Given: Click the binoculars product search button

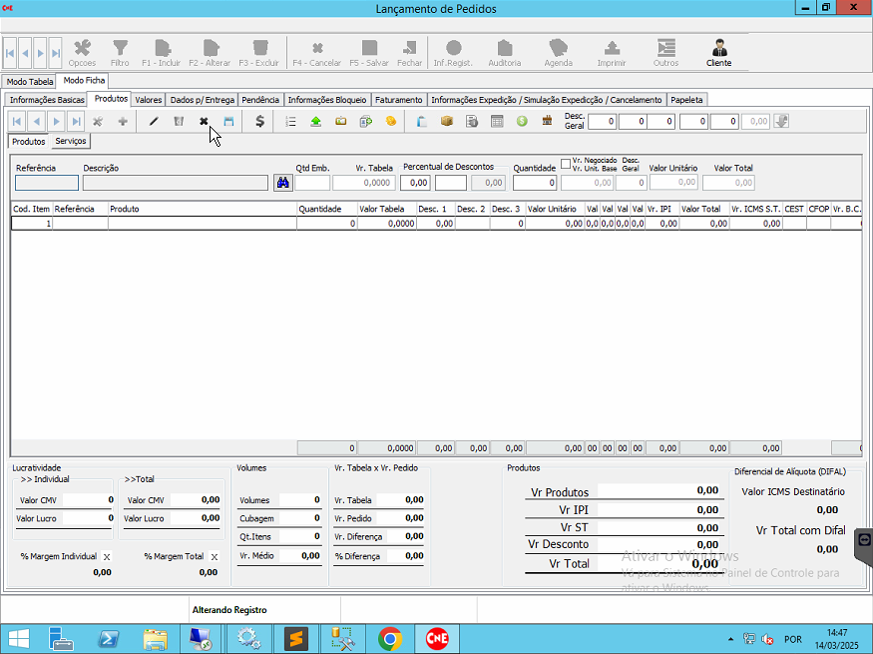Looking at the screenshot, I should tap(282, 183).
